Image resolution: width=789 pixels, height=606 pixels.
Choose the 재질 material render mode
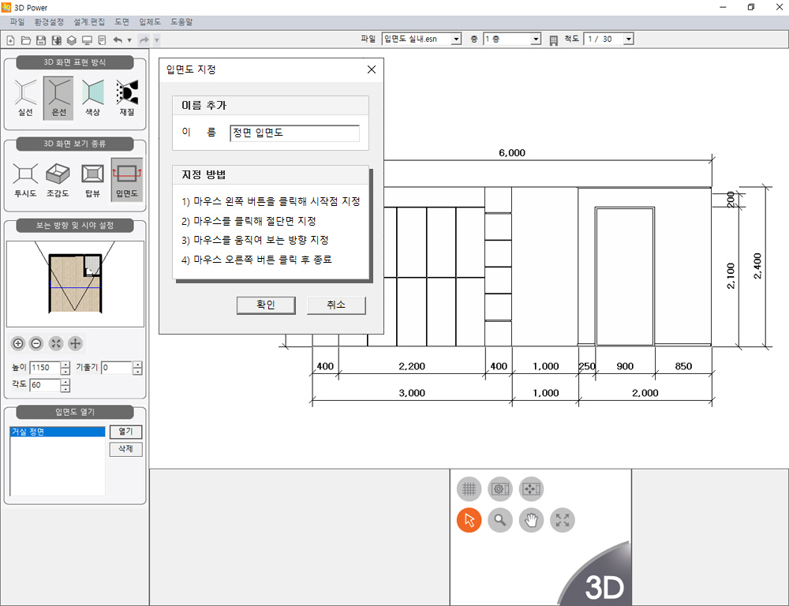[x=126, y=98]
